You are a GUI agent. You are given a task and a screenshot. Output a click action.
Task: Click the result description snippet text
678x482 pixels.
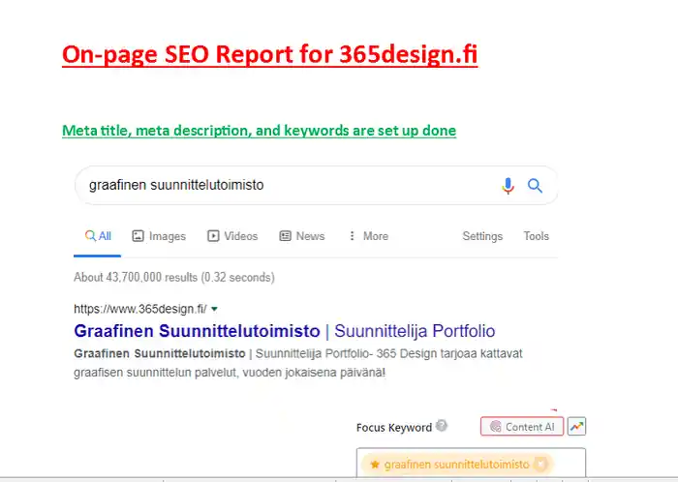pyautogui.click(x=298, y=363)
